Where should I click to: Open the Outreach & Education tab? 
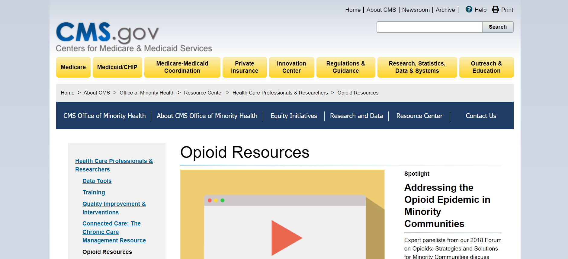tap(486, 67)
